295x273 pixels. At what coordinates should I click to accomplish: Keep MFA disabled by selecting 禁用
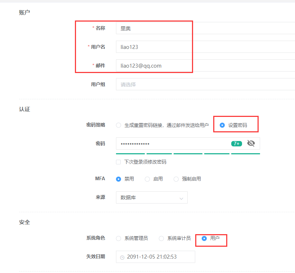click(x=118, y=178)
